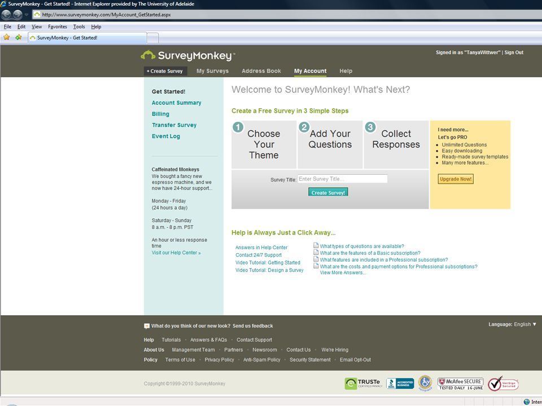This screenshot has width=542, height=406.
Task: Click step 1 Choose Your Theme tile
Action: (264, 145)
